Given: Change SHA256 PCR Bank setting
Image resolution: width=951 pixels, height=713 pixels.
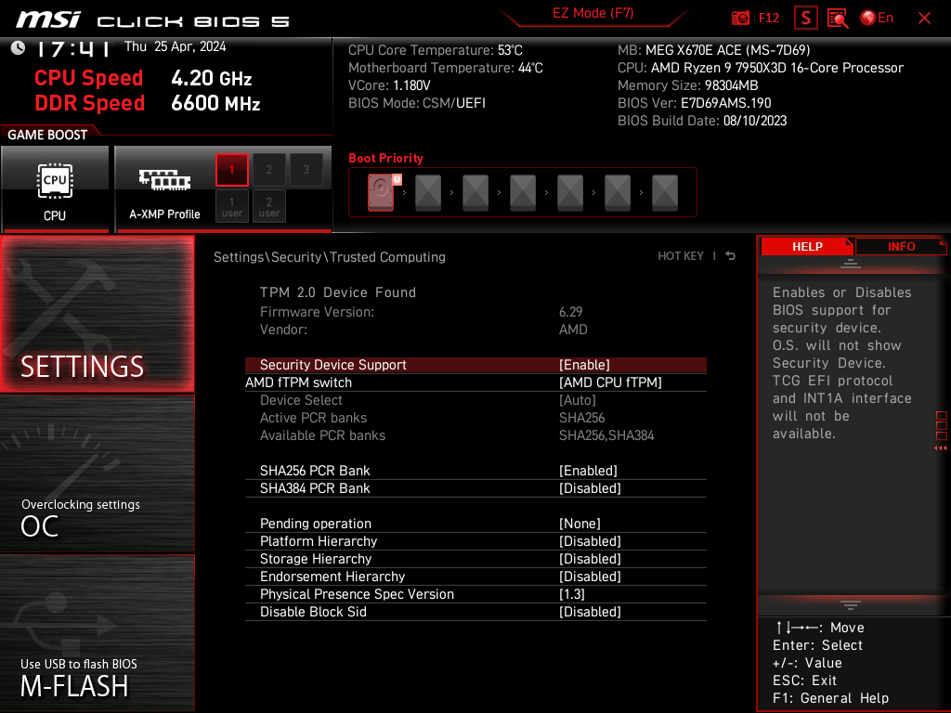Looking at the screenshot, I should [x=475, y=471].
